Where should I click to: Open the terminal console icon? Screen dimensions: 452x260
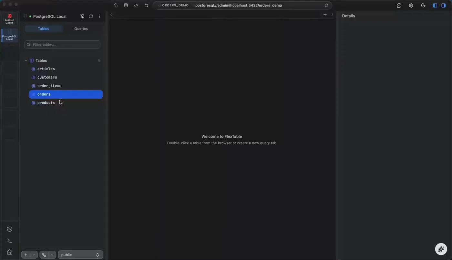[10, 241]
